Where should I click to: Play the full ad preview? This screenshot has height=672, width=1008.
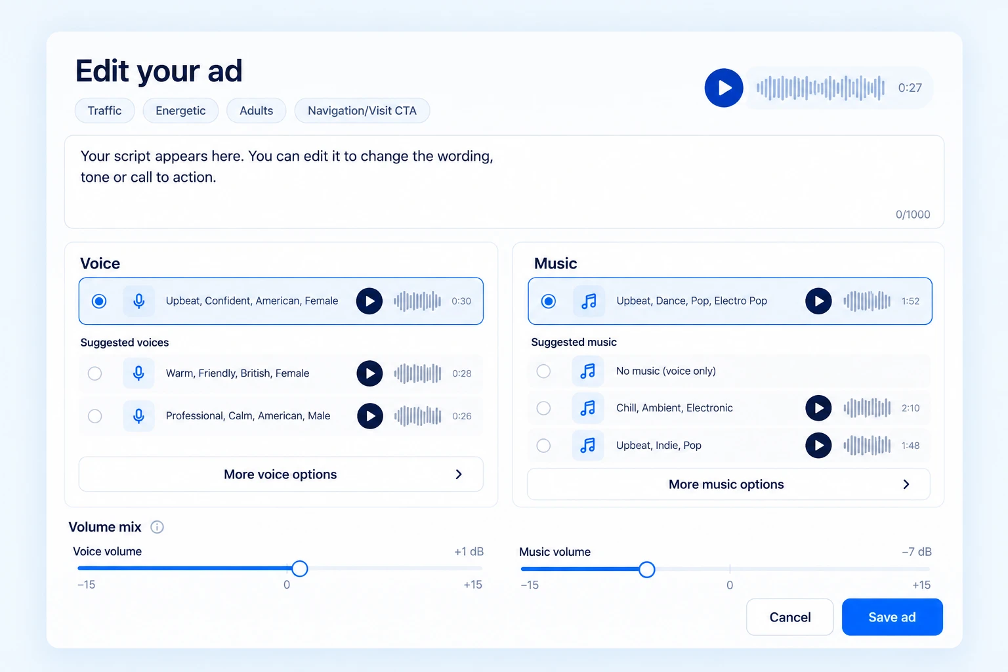(x=724, y=88)
